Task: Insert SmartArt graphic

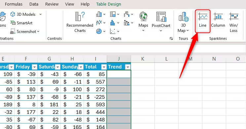Action: 21,23
